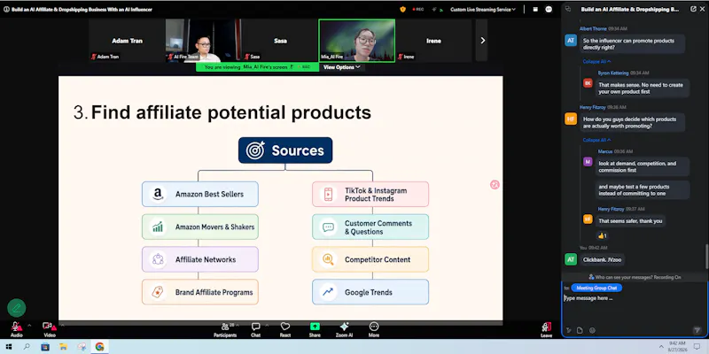Click the green Share screen button
709x354 pixels.
coord(315,329)
